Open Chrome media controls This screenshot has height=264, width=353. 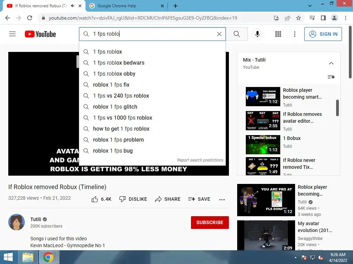point(312,18)
